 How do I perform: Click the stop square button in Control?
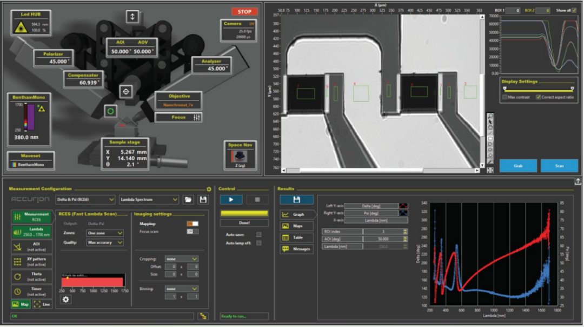pyautogui.click(x=257, y=200)
